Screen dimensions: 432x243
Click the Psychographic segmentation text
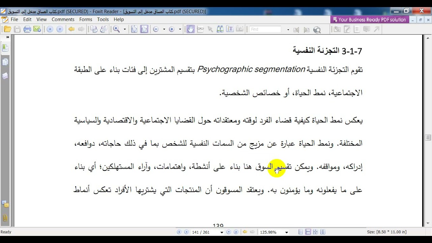coord(251,70)
